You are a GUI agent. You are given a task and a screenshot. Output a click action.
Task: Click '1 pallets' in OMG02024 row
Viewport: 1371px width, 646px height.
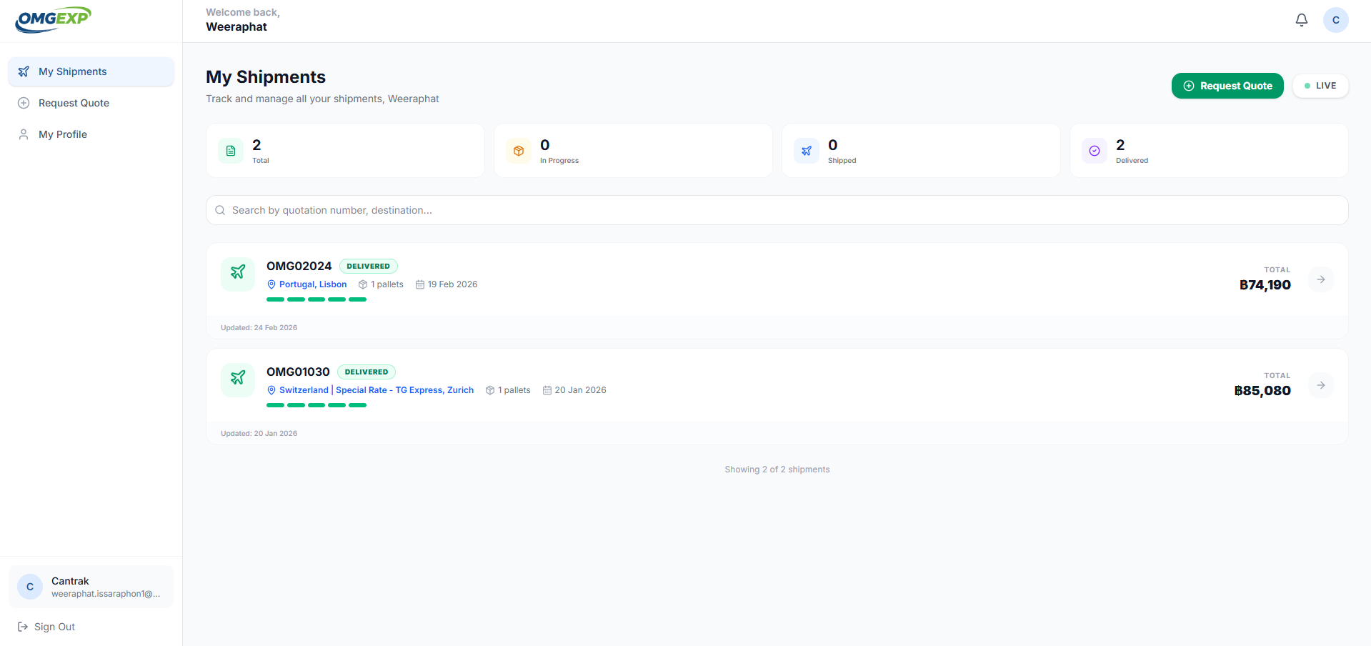[x=387, y=284]
